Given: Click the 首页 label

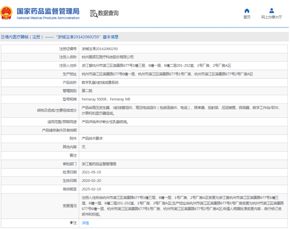Looking at the screenshot, I should (247, 17).
